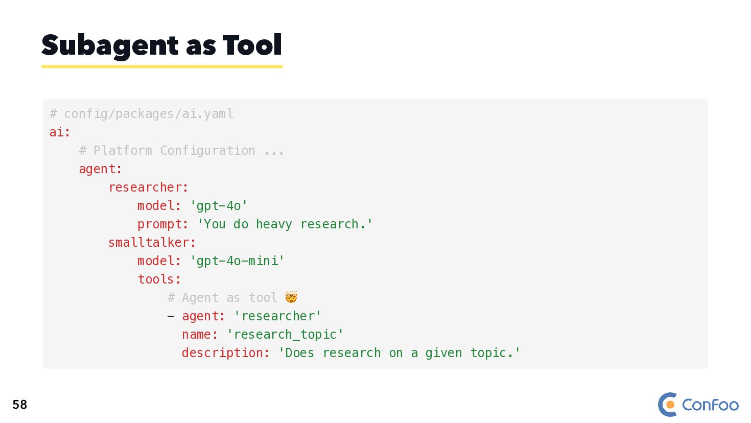This screenshot has width=751, height=423.
Task: Click the description: key
Action: [226, 353]
